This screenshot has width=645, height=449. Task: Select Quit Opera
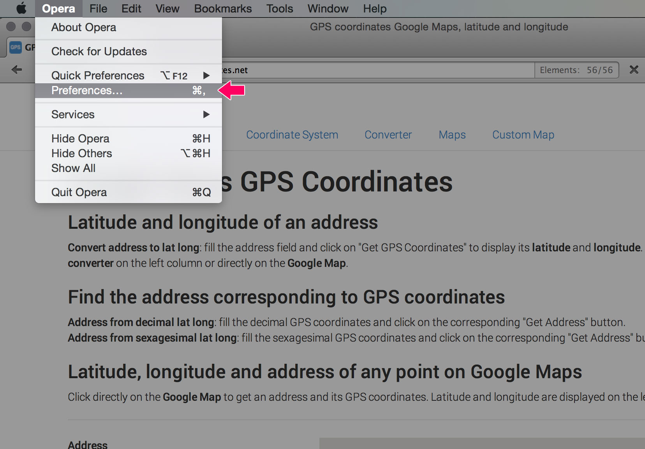pyautogui.click(x=129, y=192)
